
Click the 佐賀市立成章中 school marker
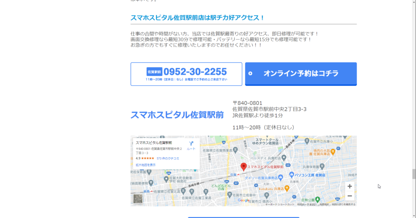pyautogui.click(x=230, y=195)
